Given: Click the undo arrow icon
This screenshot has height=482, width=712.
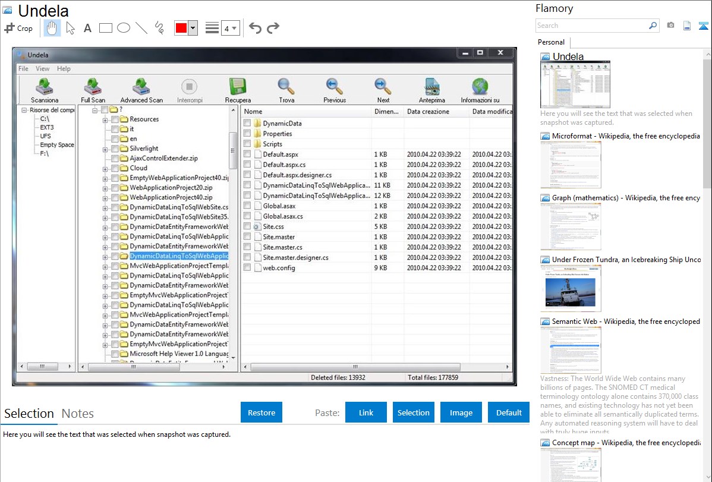Looking at the screenshot, I should point(255,28).
